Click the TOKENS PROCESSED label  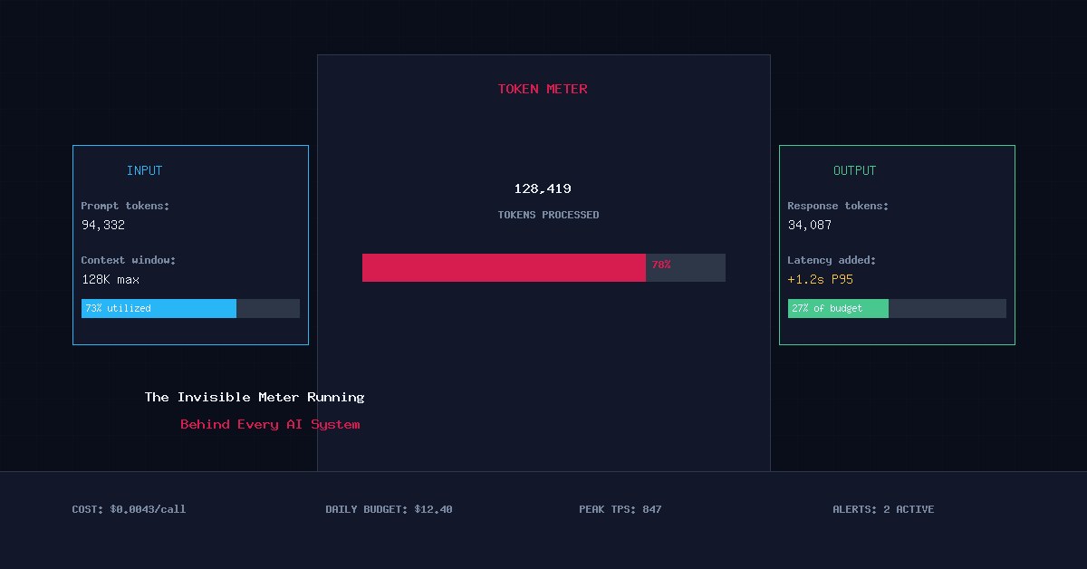(548, 216)
